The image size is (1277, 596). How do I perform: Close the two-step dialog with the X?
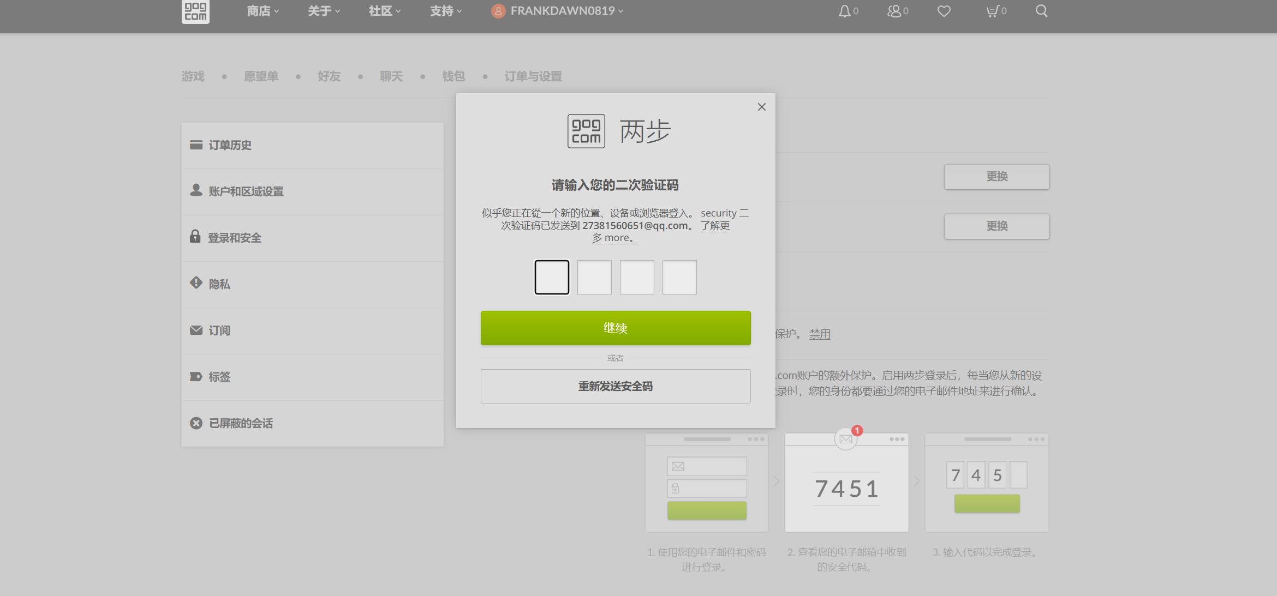[762, 107]
